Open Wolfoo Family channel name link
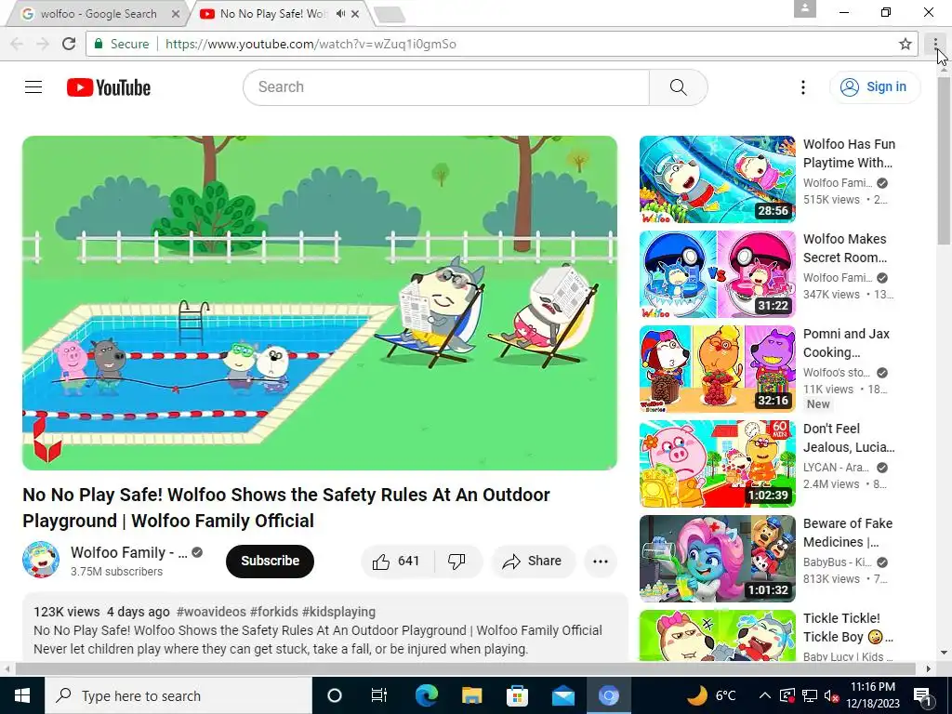This screenshot has width=952, height=714. pos(128,552)
